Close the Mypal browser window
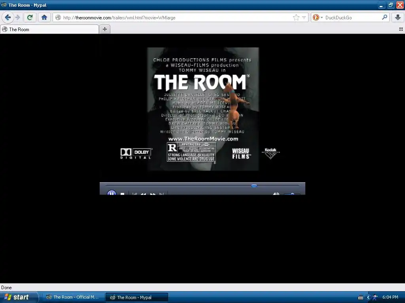Viewport: 405px width, 303px height. point(400,5)
